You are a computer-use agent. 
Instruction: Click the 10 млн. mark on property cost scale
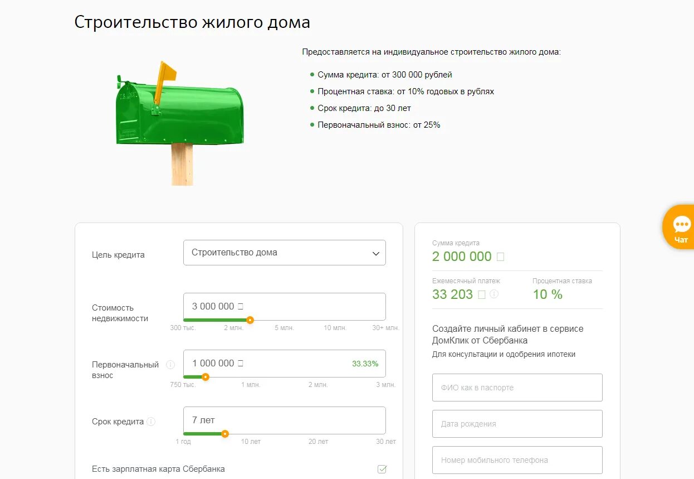point(335,328)
